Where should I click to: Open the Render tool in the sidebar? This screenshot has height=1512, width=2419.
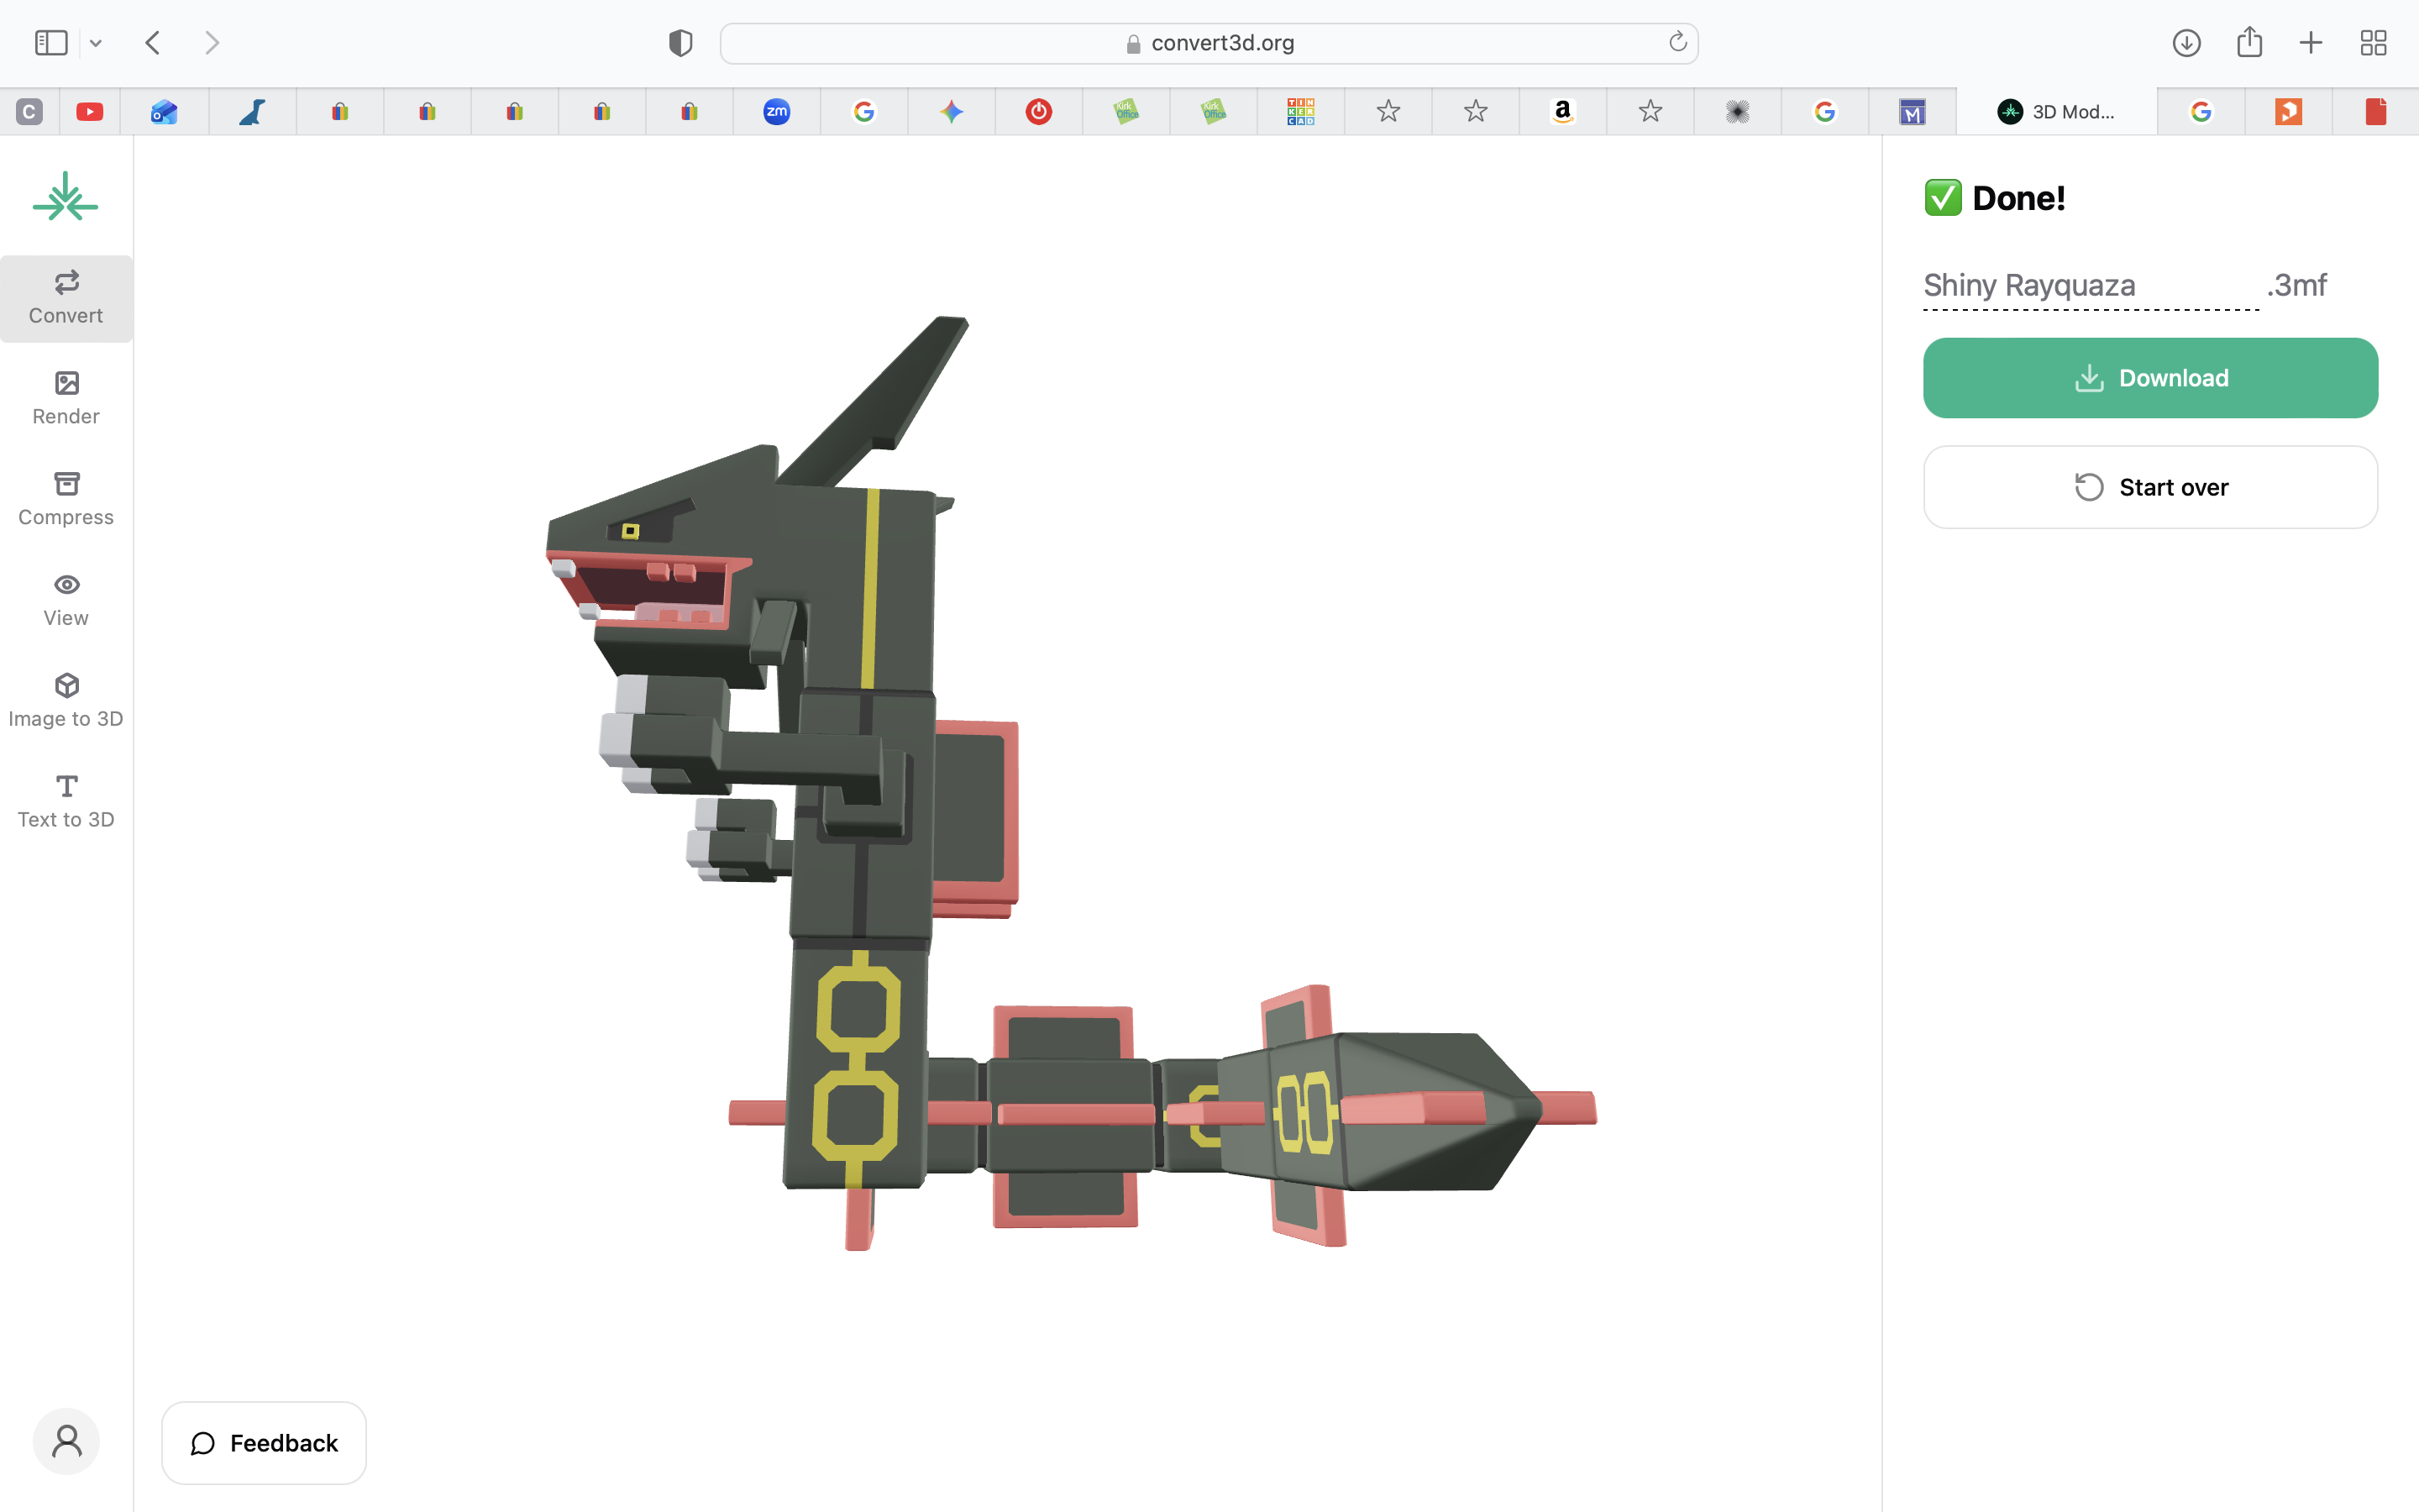(x=66, y=399)
